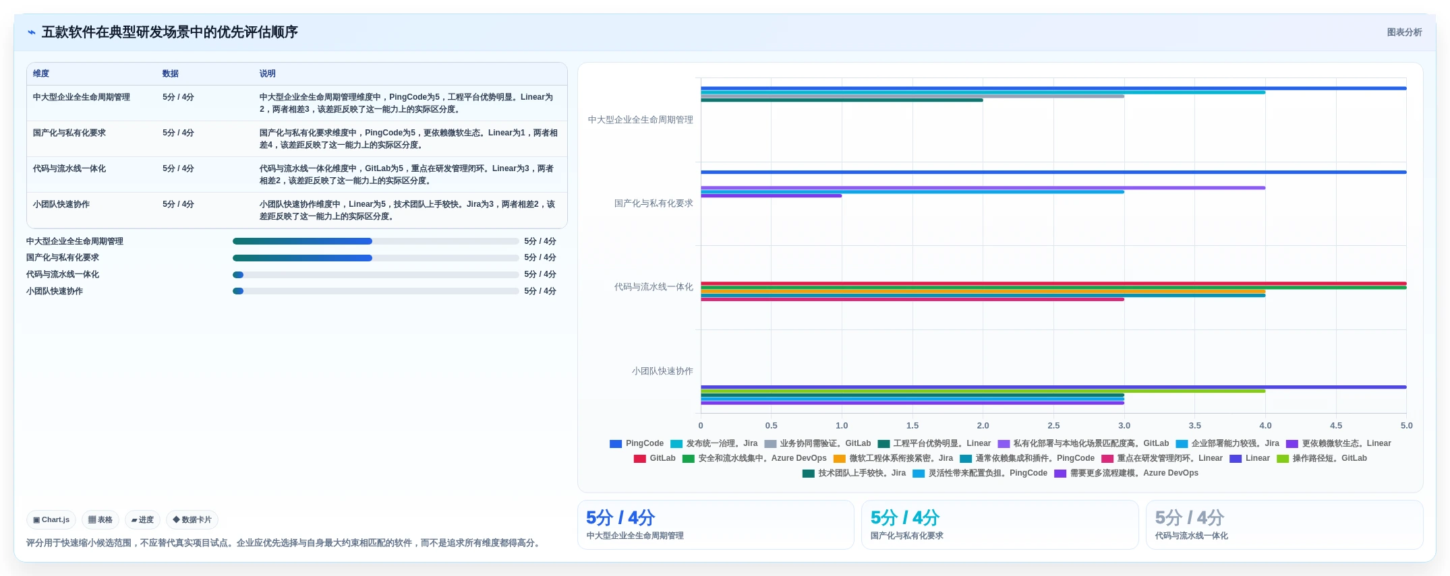Hide the 技术团队上手较快。Jira legend series
The image size is (1450, 576).
pos(854,473)
